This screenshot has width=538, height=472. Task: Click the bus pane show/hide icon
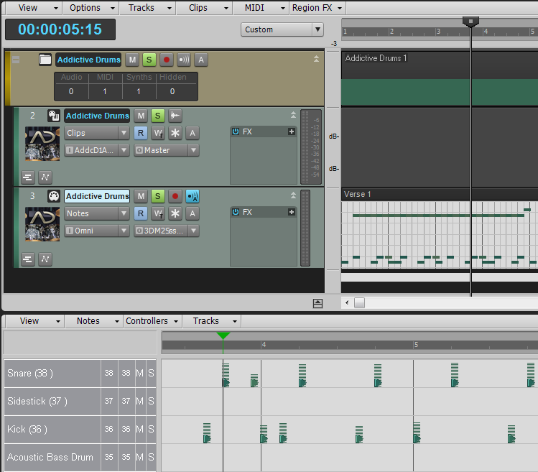click(317, 303)
